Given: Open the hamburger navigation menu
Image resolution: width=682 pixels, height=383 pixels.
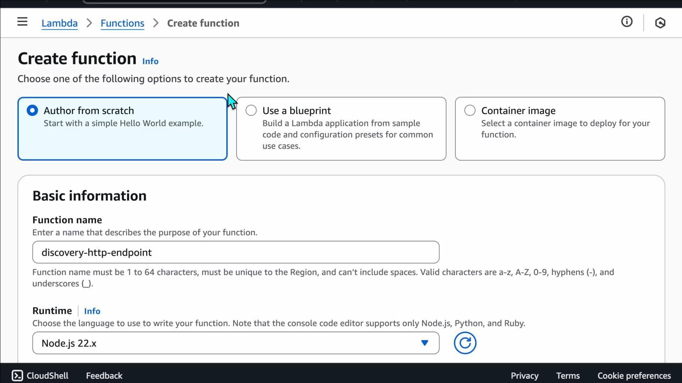Looking at the screenshot, I should click(22, 22).
